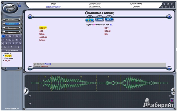The height and width of the screenshot is (111, 177).
Task: Switch to the Аудирование section
Action: pos(95,4)
